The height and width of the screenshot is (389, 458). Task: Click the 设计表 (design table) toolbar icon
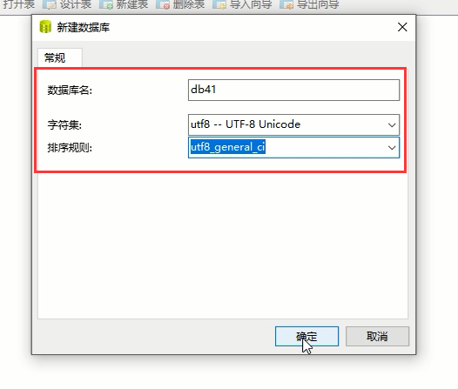[50, 4]
